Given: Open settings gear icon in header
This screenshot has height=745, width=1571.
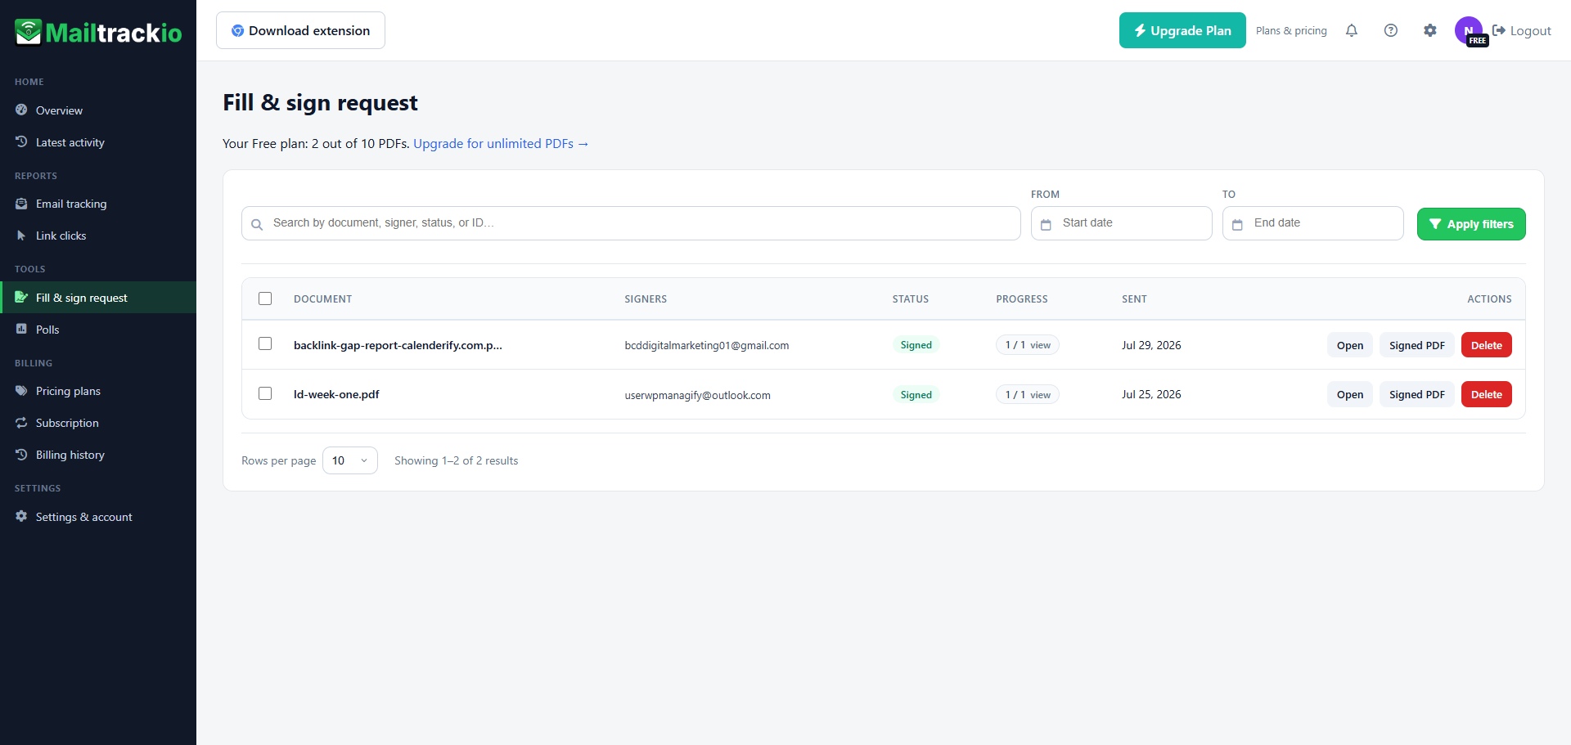Looking at the screenshot, I should pos(1430,30).
